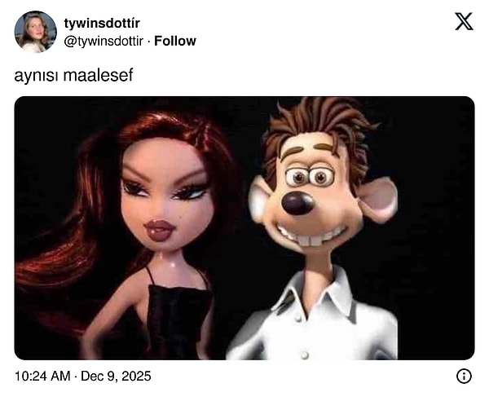Visit the @tywinsdottir handle link
489x401 pixels.
coord(104,42)
